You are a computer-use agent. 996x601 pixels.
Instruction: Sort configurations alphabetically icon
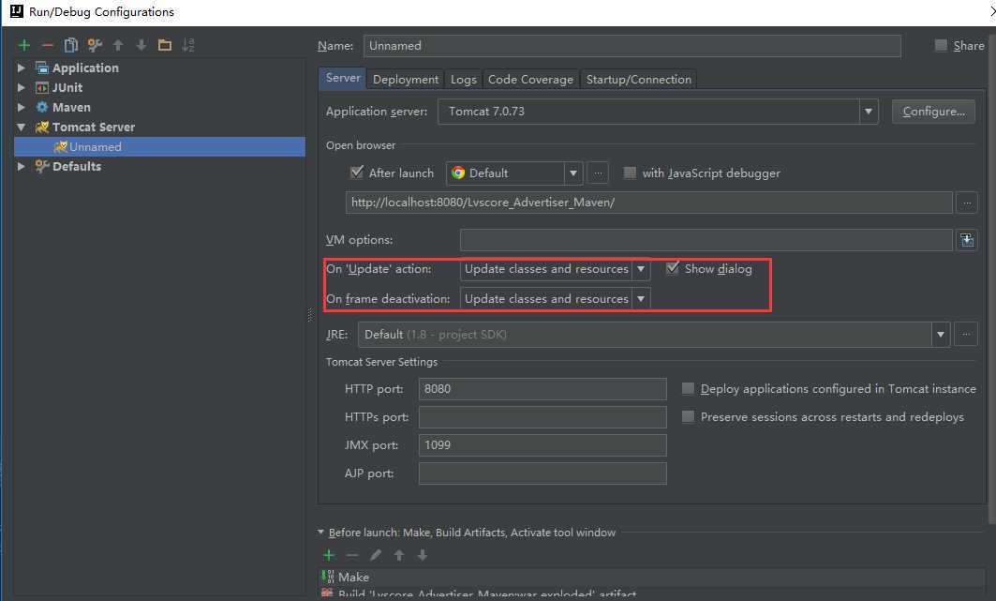tap(188, 45)
